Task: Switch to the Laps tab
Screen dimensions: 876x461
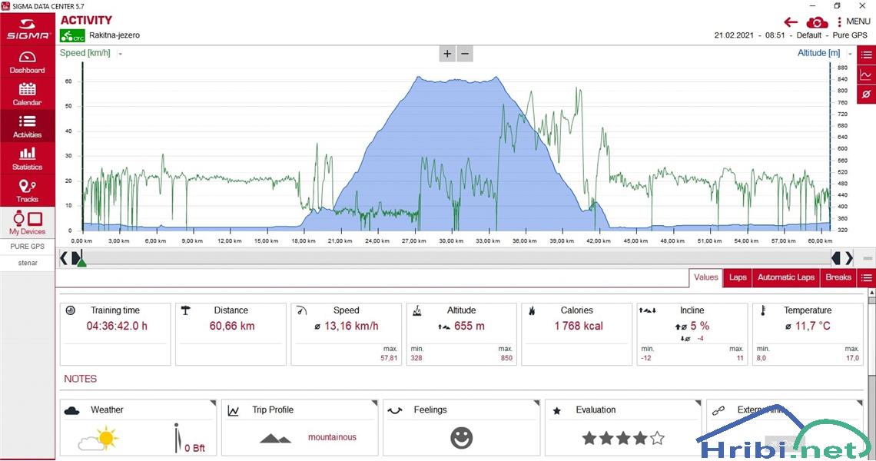Action: 737,277
